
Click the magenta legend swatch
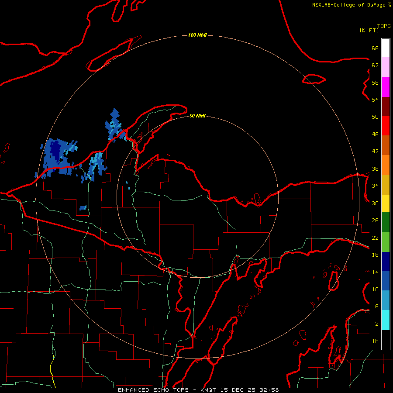pyautogui.click(x=386, y=87)
